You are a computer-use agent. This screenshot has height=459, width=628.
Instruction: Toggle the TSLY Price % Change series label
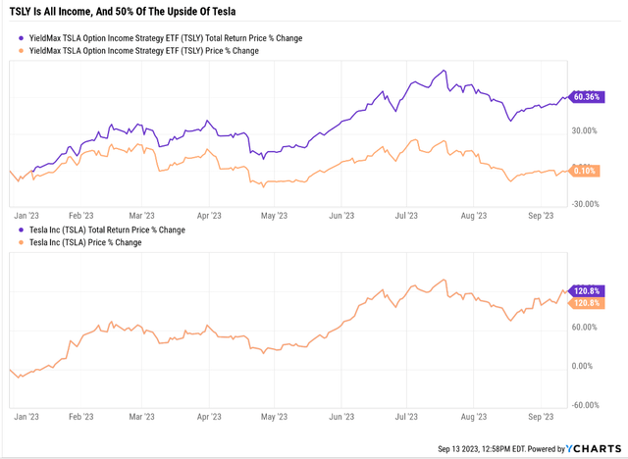click(146, 50)
